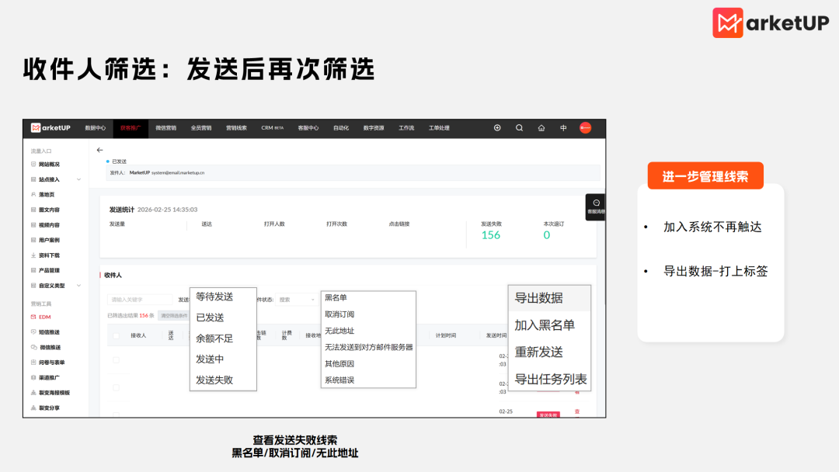839x472 pixels.
Task: Check the second recipient row checkbox
Action: (x=115, y=387)
